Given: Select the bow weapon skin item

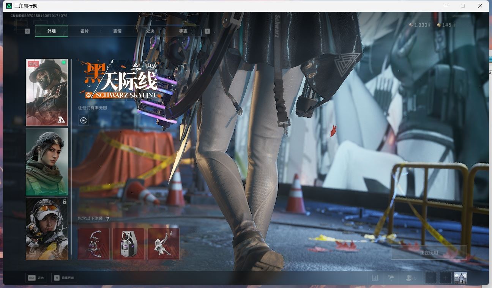Looking at the screenshot, I should pos(94,244).
